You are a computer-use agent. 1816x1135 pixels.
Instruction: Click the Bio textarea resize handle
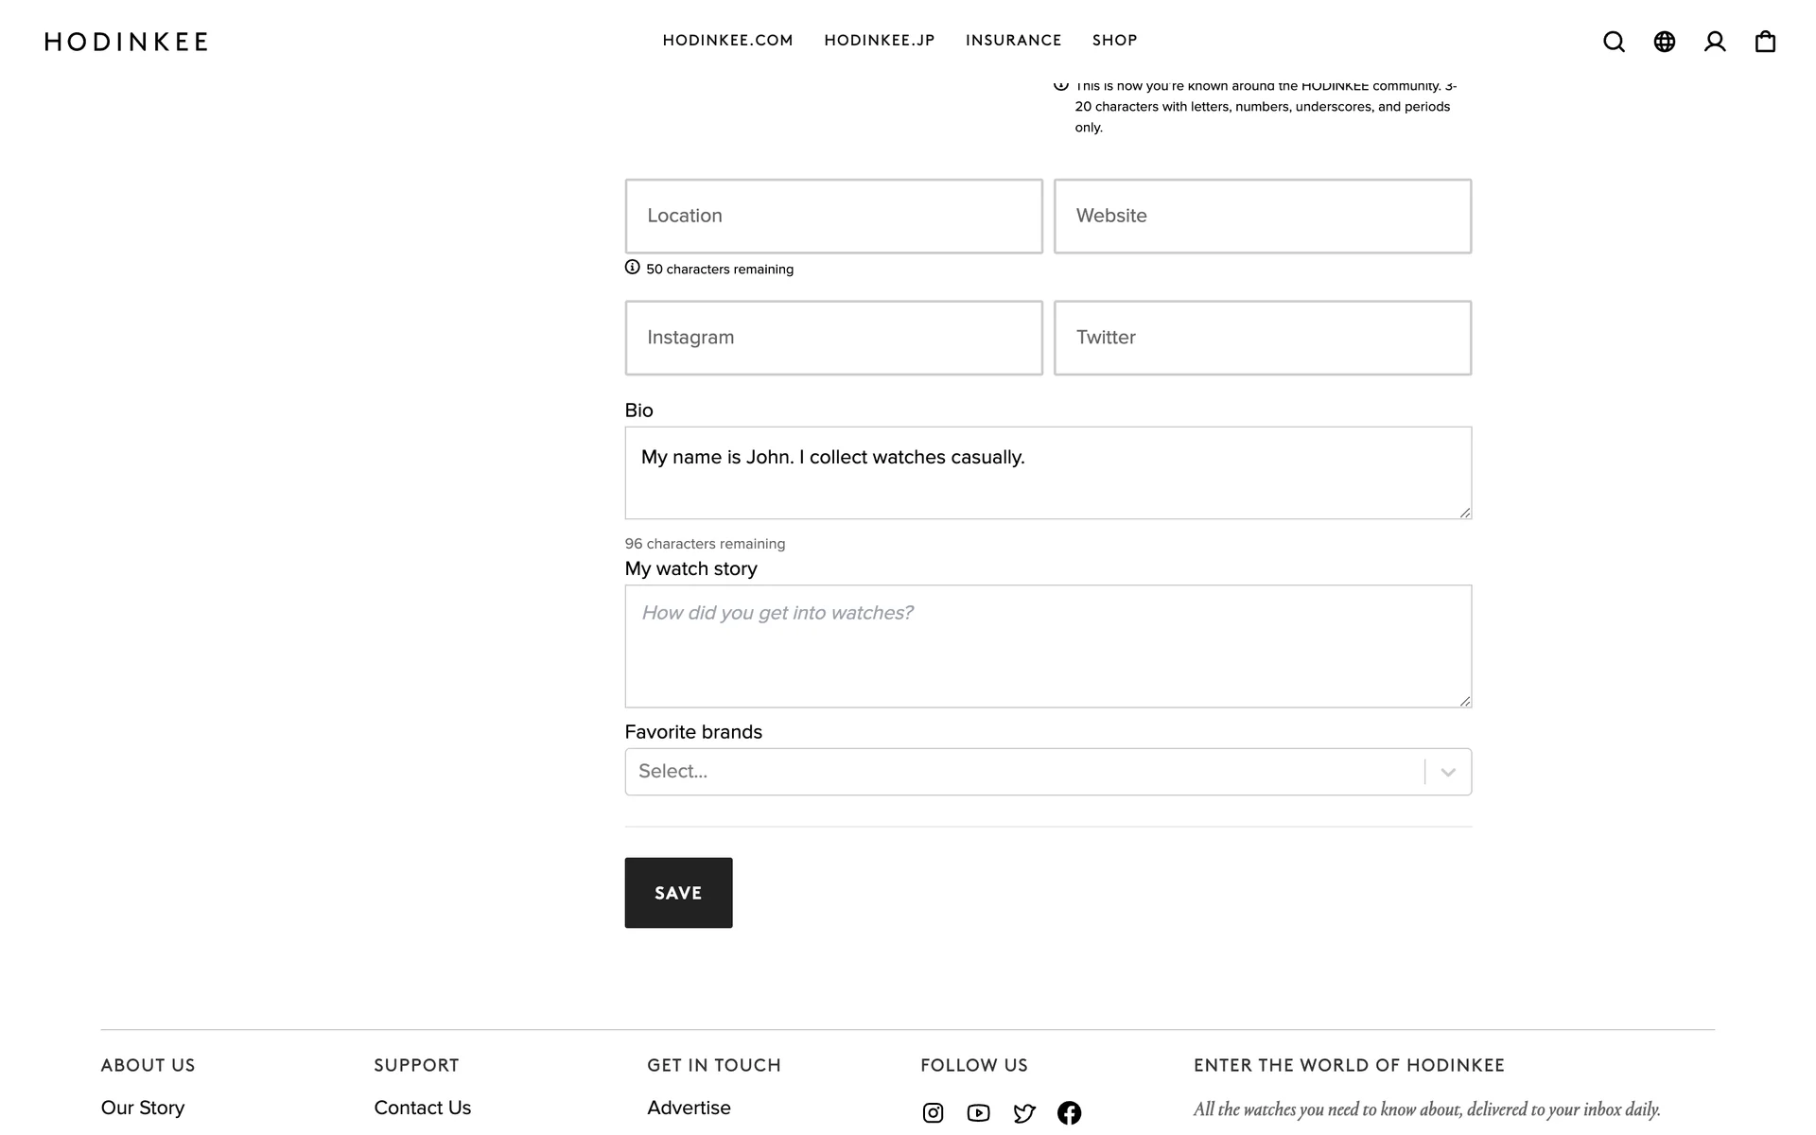1464,512
